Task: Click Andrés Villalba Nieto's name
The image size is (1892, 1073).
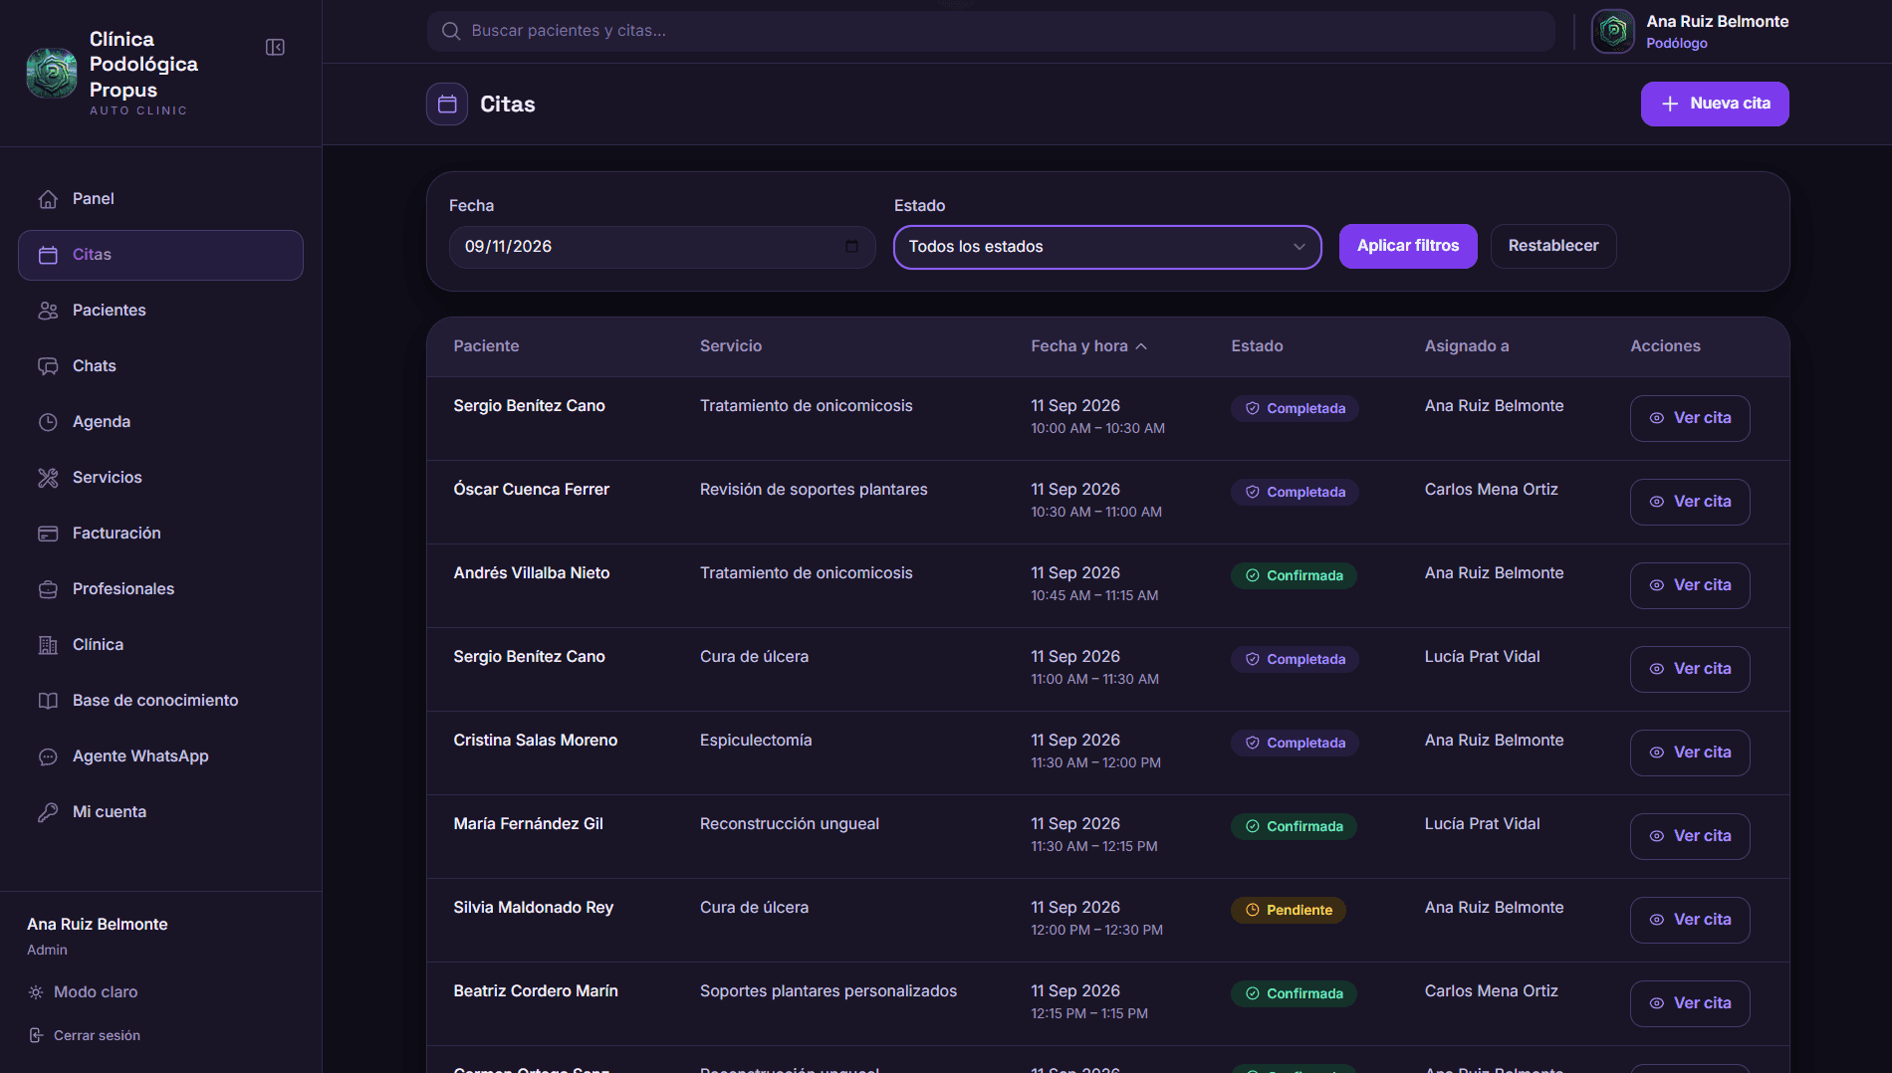Action: point(532,573)
